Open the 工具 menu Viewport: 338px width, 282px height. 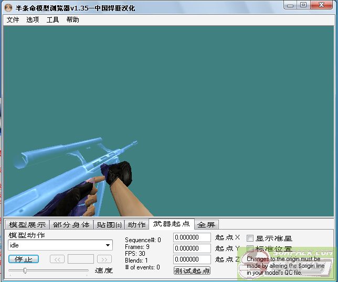[53, 20]
